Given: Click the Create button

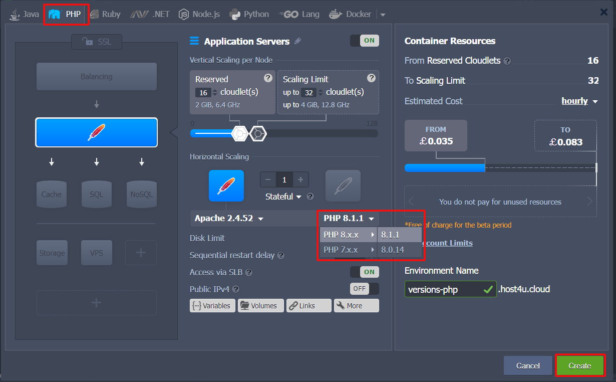Looking at the screenshot, I should pyautogui.click(x=580, y=365).
